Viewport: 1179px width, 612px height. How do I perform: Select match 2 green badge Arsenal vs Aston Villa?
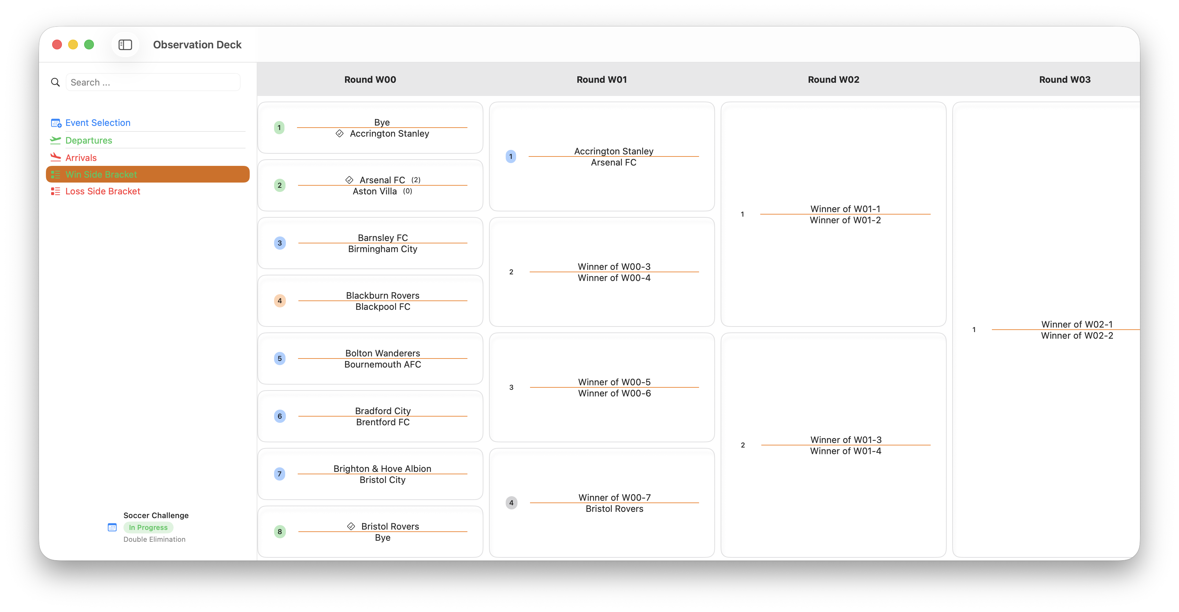point(280,185)
